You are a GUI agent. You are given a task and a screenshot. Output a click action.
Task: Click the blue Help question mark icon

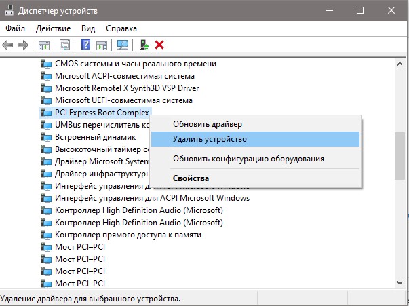pyautogui.click(x=86, y=45)
